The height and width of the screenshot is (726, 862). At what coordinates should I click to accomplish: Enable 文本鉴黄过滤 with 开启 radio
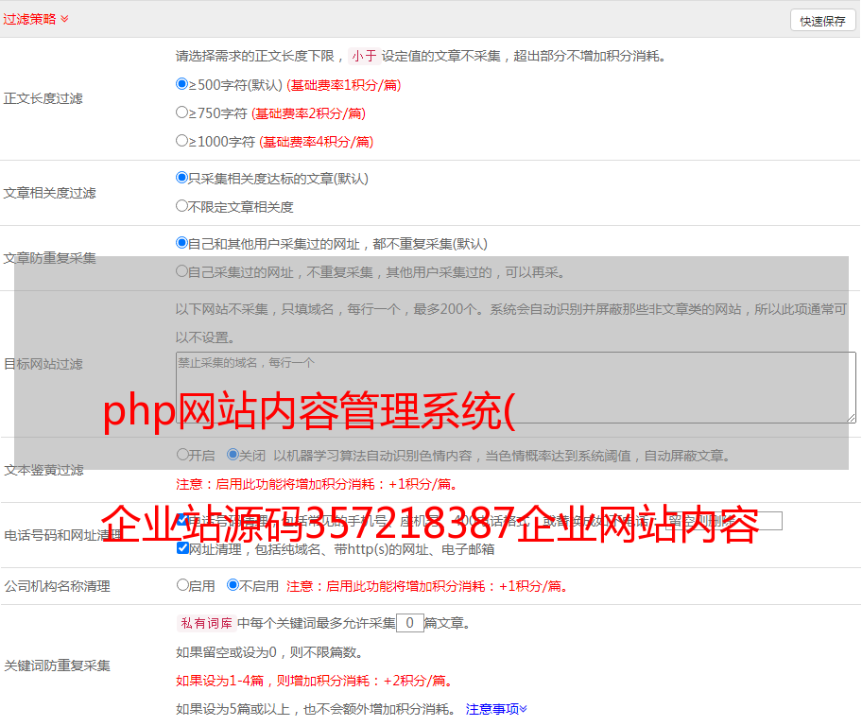tap(183, 455)
